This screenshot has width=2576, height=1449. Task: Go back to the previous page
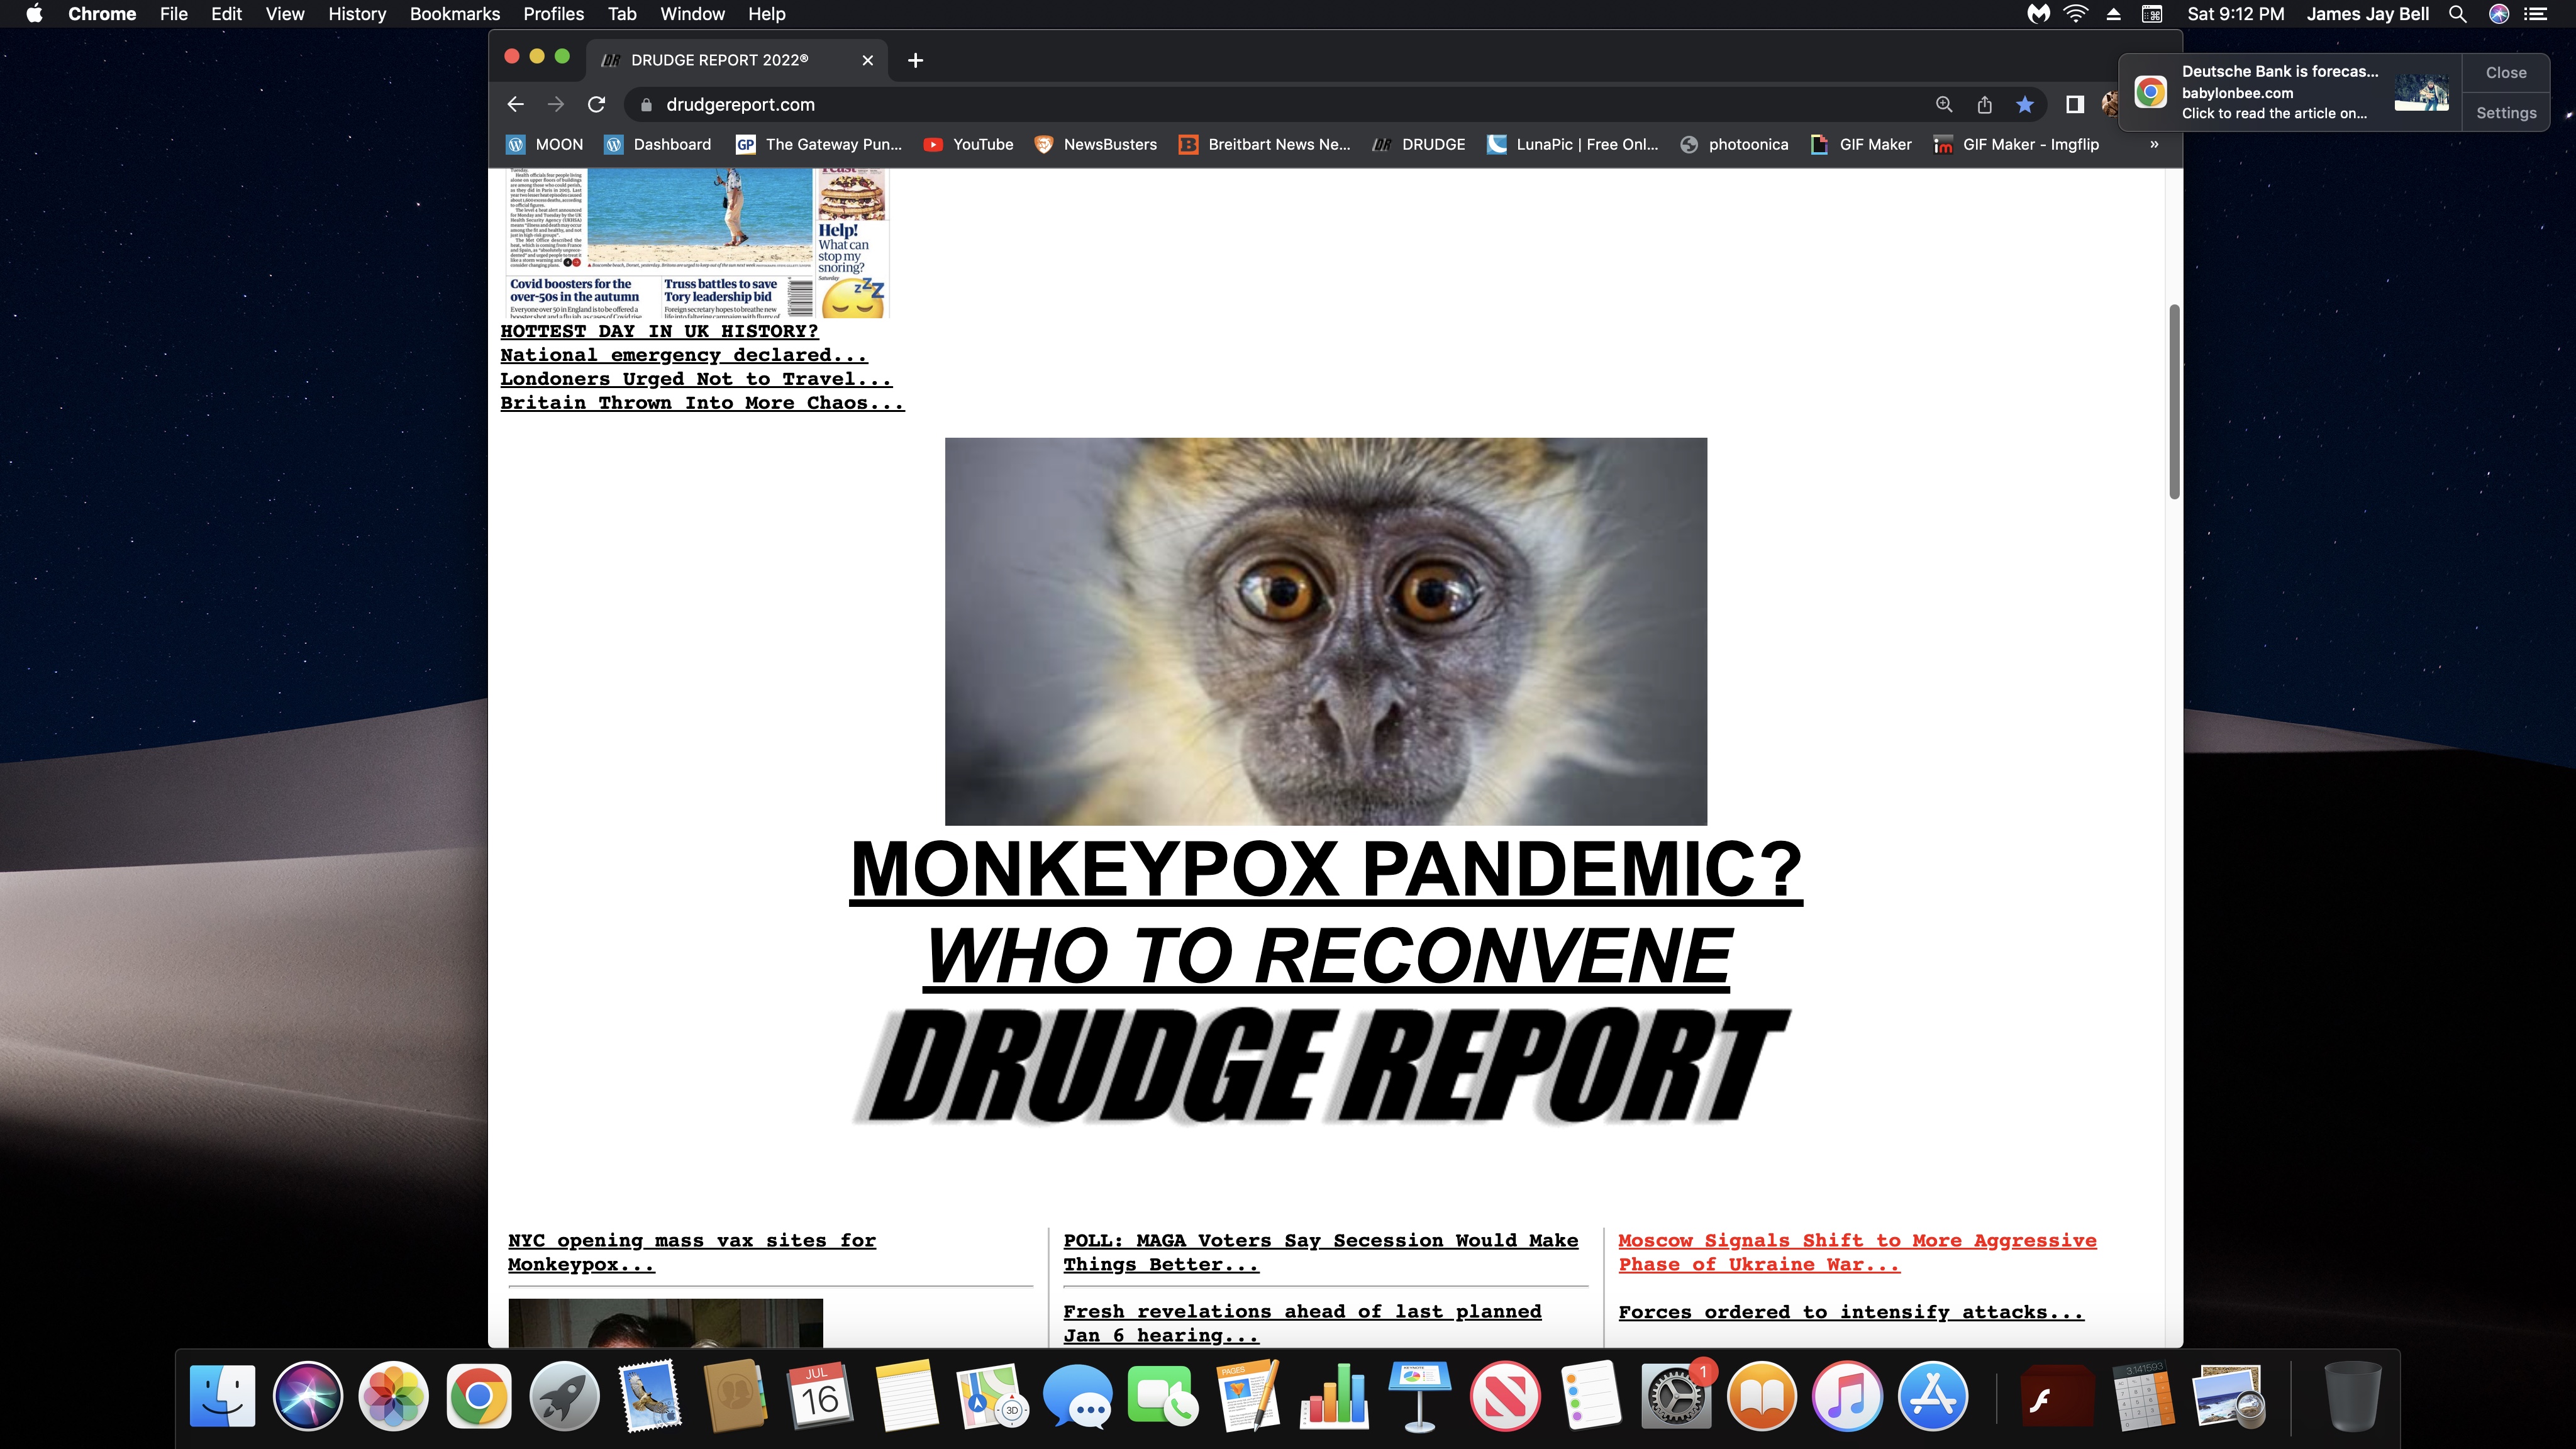click(x=515, y=105)
